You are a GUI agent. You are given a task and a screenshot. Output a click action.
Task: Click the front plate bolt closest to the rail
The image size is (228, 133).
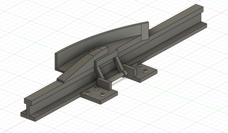(x=97, y=88)
